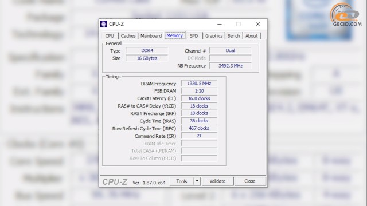
Task: Click the CPU-Z logo text at bottom
Action: (115, 182)
